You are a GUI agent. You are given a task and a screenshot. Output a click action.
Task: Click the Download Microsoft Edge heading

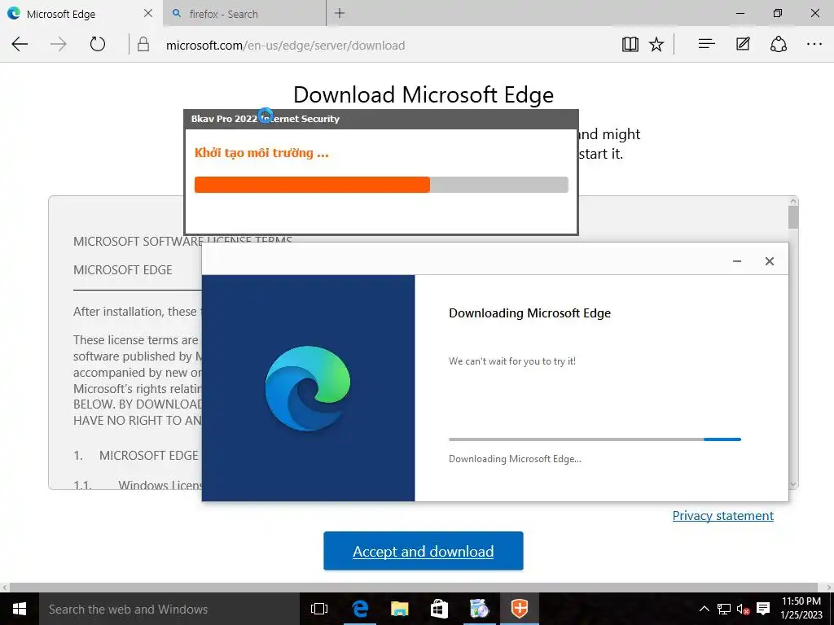(424, 94)
